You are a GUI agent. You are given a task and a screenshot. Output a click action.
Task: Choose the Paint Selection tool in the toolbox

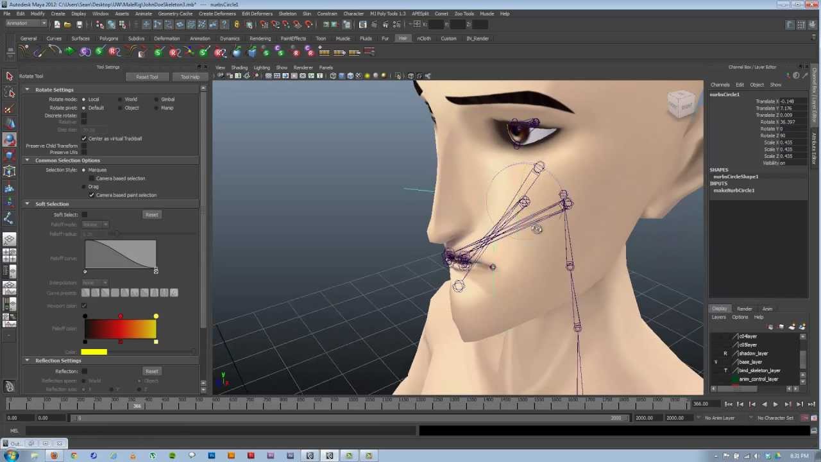9,109
